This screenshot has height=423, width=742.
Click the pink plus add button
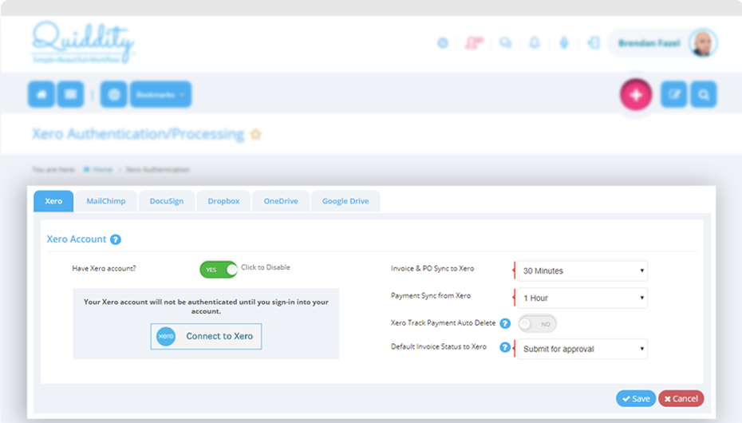pyautogui.click(x=636, y=95)
